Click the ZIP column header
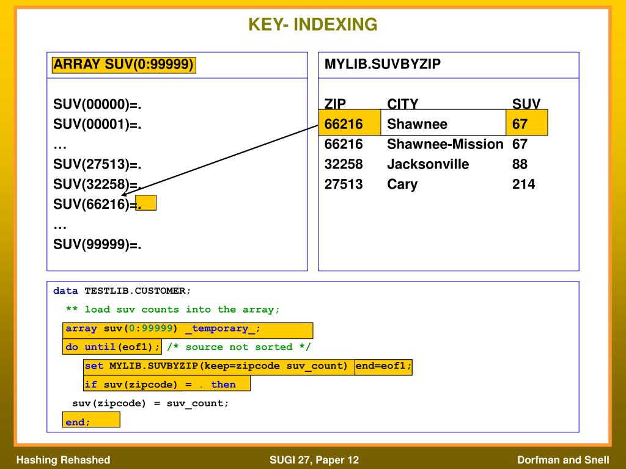Screen dimensions: 626x469 [335, 104]
